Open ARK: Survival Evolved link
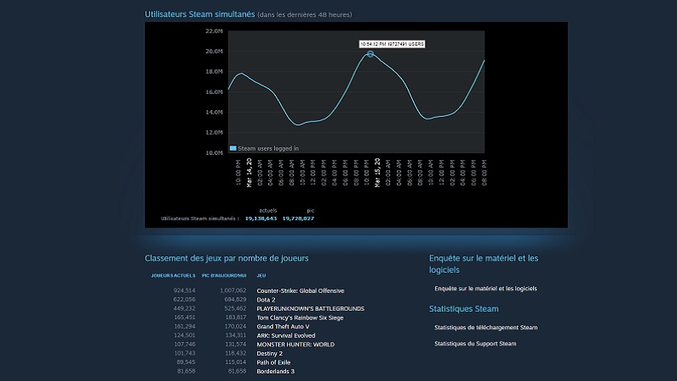The width and height of the screenshot is (677, 381). coord(286,335)
